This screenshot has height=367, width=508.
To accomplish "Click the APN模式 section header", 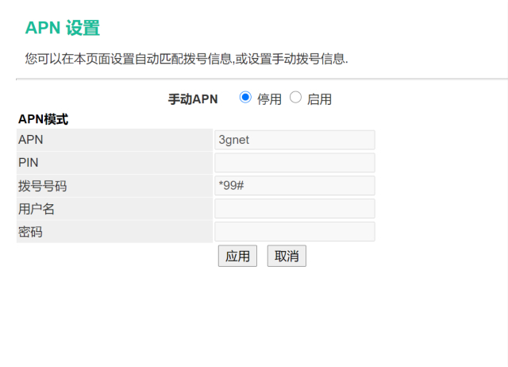I will click(43, 120).
